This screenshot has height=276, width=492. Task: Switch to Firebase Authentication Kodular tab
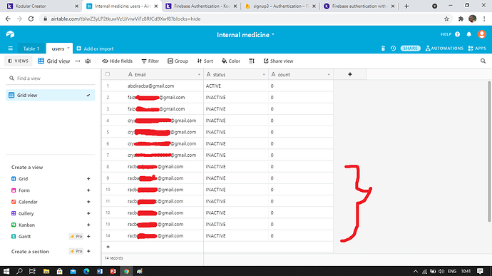tap(201, 6)
